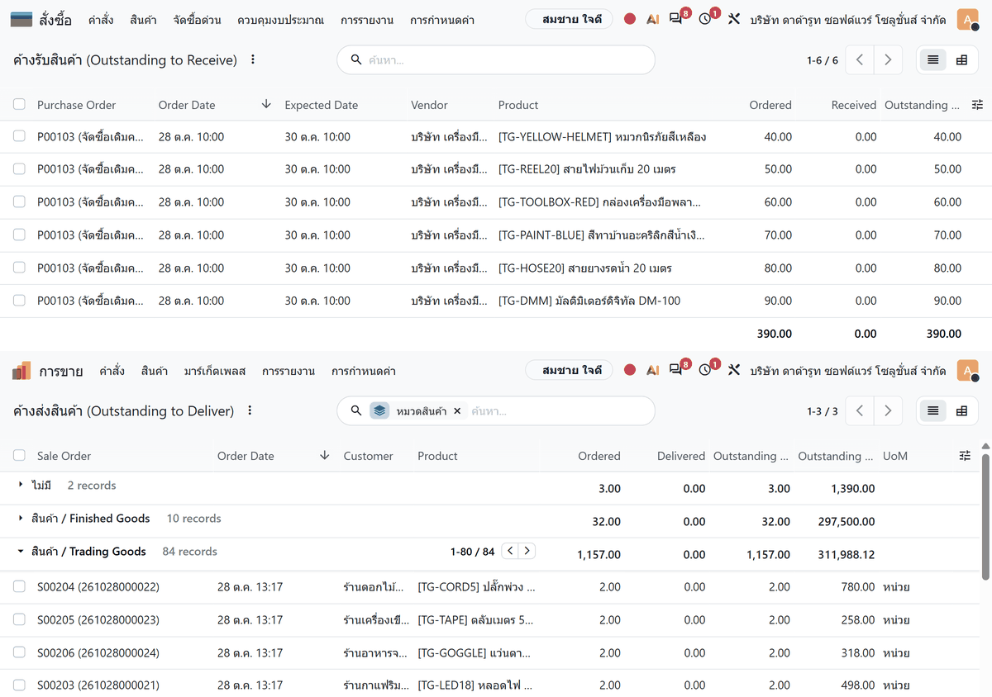This screenshot has width=992, height=697.
Task: Open the three-dot menu beside ค้างรับสินค้า title
Action: coord(253,59)
